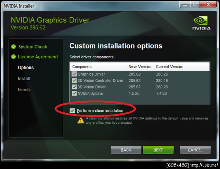Image resolution: width=220 pixels, height=169 pixels.
Task: Click the yellow warning triangle icon
Action: (x=81, y=121)
